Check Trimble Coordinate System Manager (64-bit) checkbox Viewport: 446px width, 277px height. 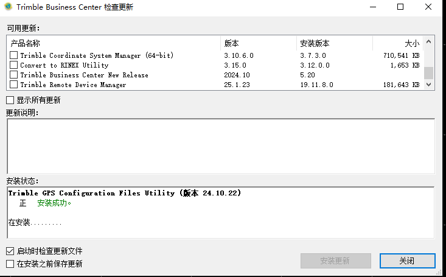(x=13, y=55)
